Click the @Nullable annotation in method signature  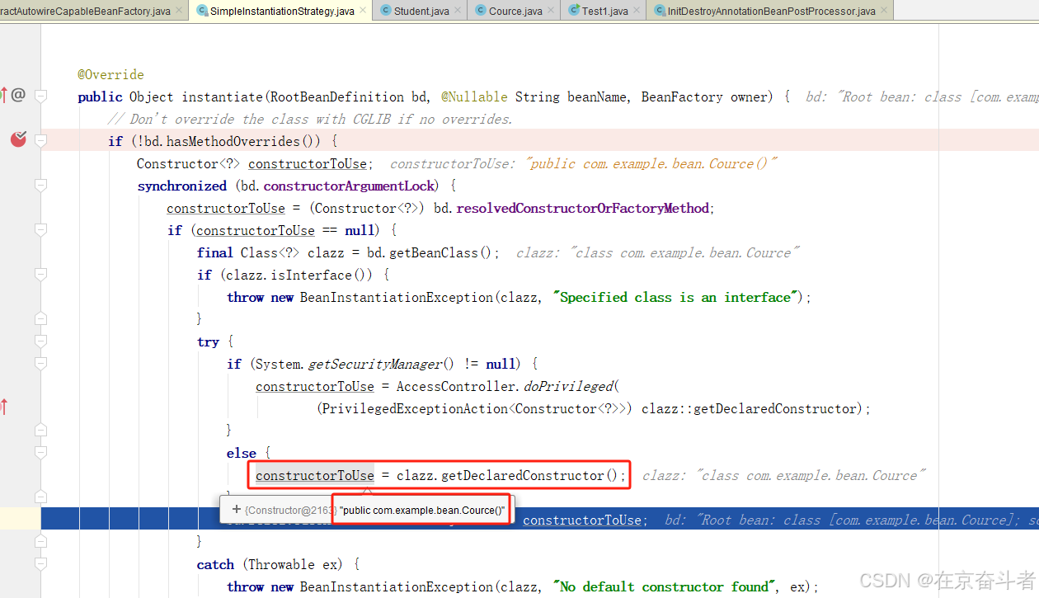coord(474,97)
